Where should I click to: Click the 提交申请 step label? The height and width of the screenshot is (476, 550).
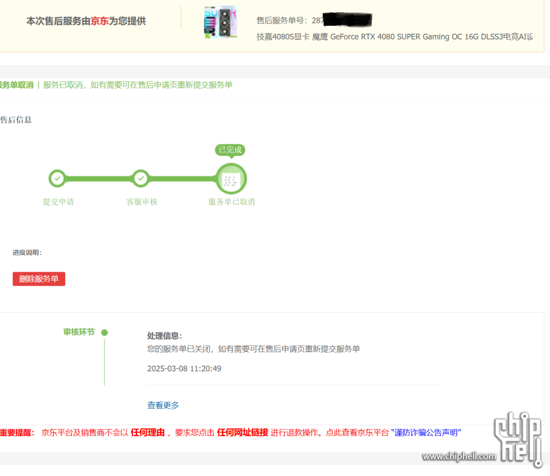[x=58, y=202]
